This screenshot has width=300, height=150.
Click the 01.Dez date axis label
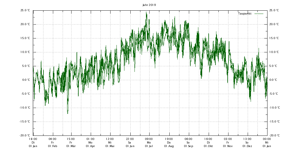(247, 146)
